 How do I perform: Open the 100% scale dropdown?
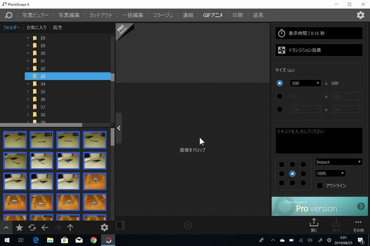[330, 174]
